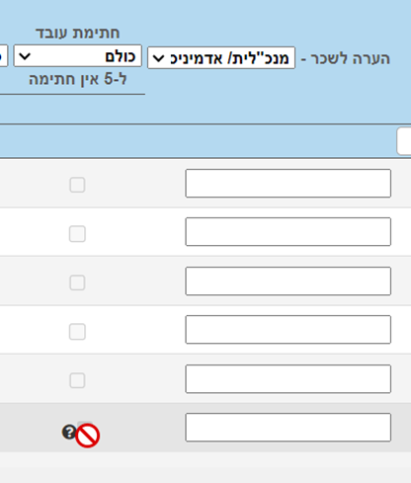411x483 pixels.
Task: Focus the salary note field in first row
Action: [x=288, y=184]
